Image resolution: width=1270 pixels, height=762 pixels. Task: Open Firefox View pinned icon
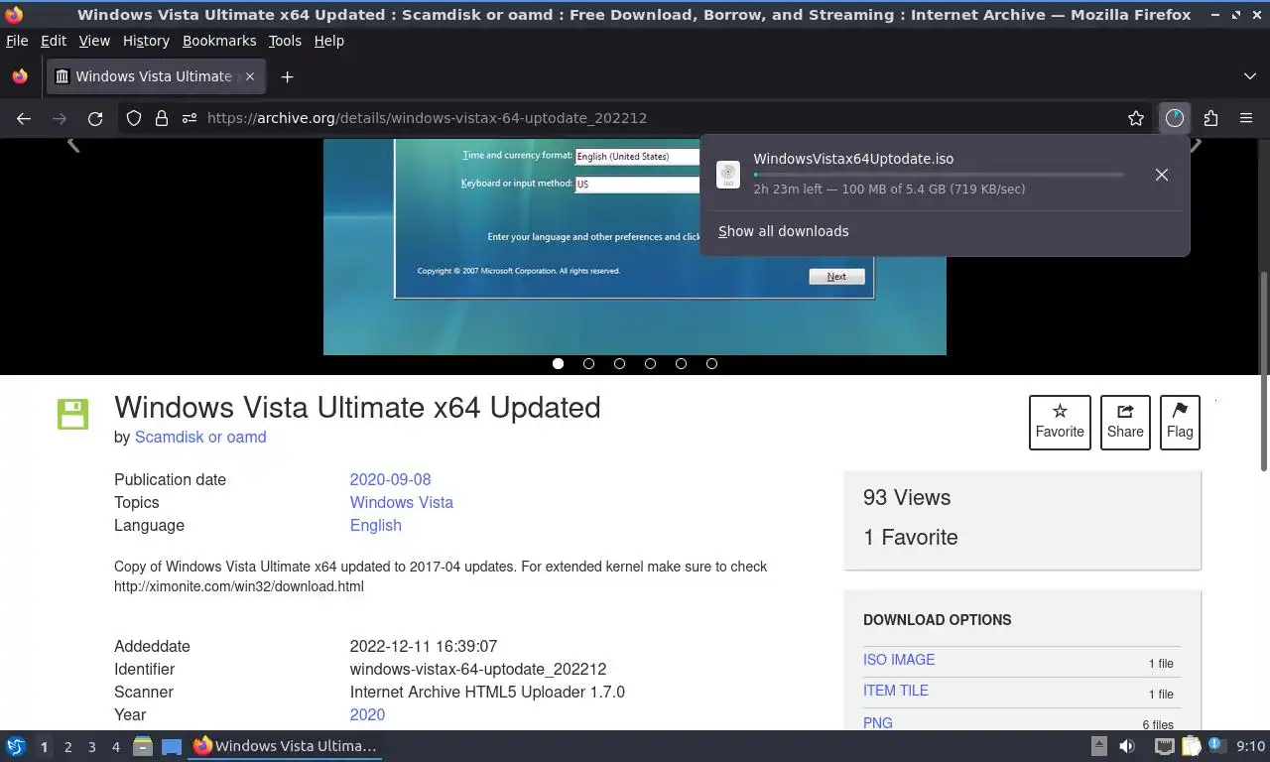20,76
